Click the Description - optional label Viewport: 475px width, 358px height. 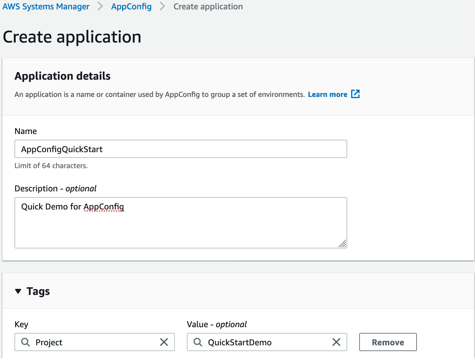(55, 189)
